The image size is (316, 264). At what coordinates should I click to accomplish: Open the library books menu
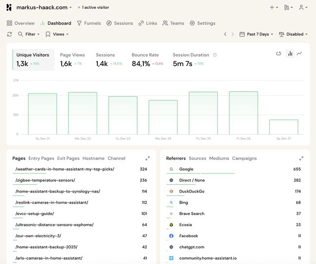[288, 7]
